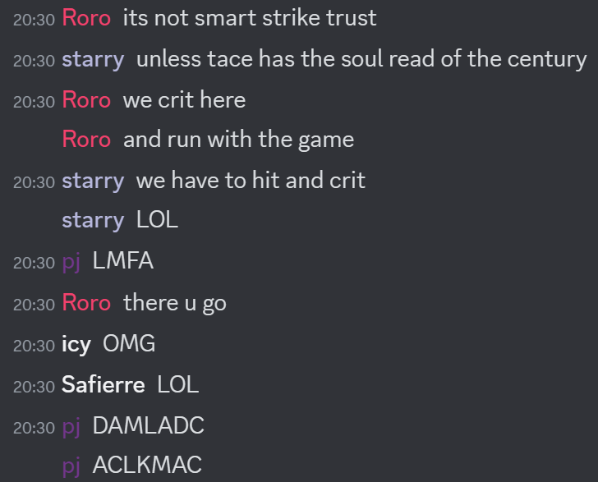Click Roro username on smart strike message

tap(86, 18)
